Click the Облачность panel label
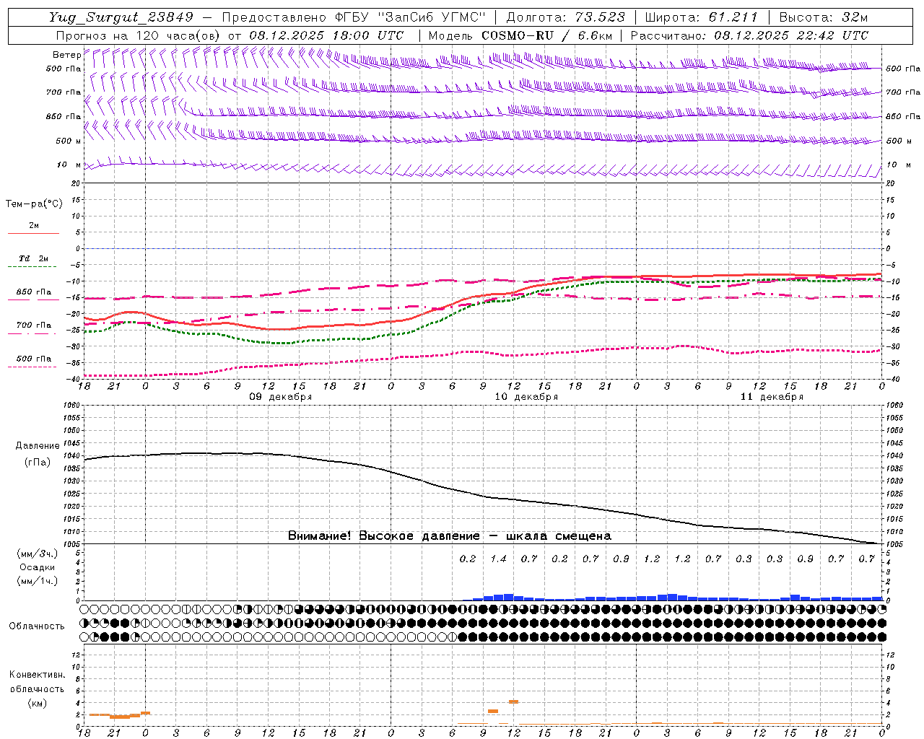The width and height of the screenshot is (924, 739). coord(37,626)
